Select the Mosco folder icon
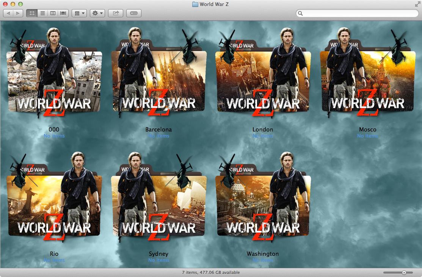Screen dimensions: 422x277 368,73
